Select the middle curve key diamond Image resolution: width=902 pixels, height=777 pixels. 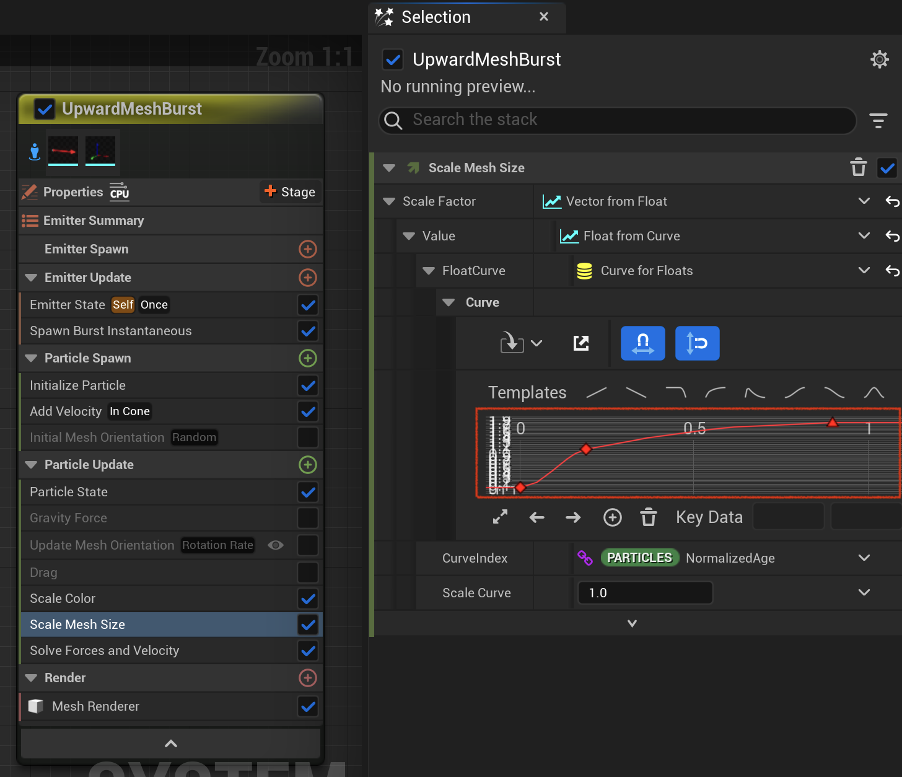click(585, 449)
